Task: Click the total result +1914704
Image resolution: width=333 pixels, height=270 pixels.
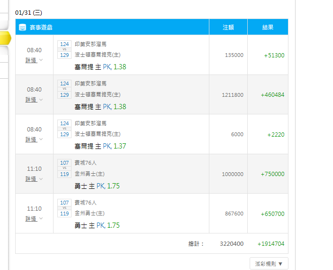Action: [271, 244]
